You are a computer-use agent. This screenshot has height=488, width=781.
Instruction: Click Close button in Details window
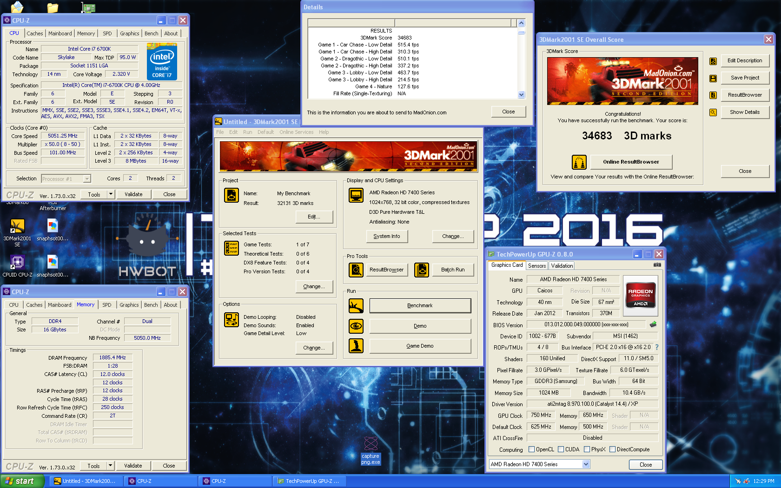[x=508, y=112]
